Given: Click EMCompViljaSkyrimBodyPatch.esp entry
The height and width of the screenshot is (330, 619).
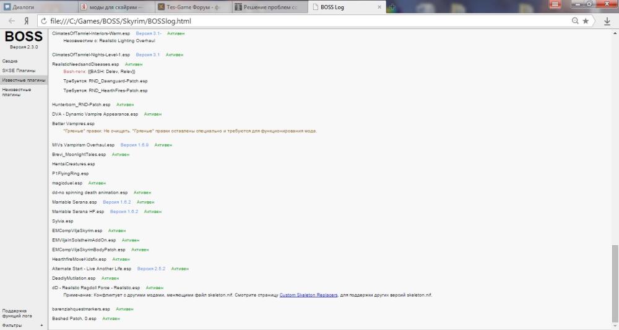Looking at the screenshot, I should [89, 250].
